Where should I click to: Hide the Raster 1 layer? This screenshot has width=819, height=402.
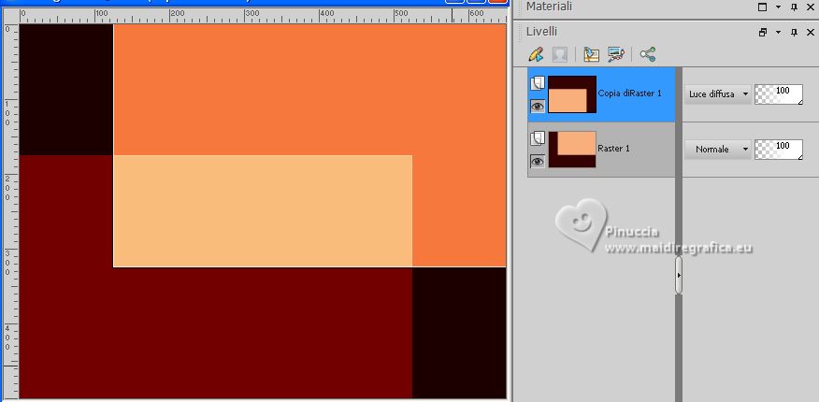click(538, 162)
